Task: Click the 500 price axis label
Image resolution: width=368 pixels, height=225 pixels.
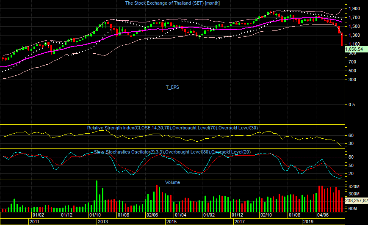Action: tap(352, 71)
